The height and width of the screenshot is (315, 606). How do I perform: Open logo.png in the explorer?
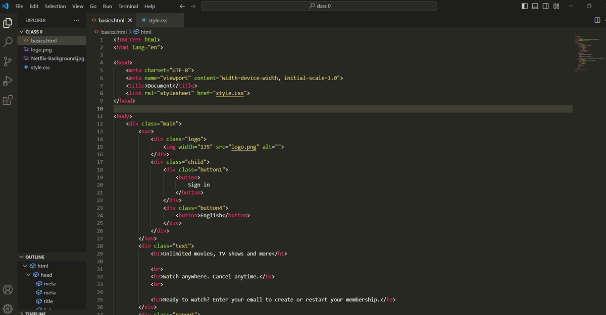[52, 50]
